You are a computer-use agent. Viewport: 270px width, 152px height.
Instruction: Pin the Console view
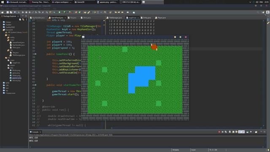(x=248, y=132)
